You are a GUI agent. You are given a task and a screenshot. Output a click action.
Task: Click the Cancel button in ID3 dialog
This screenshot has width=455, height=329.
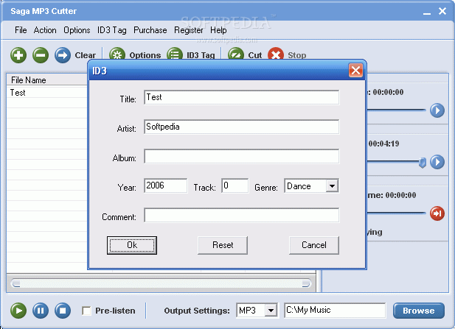click(314, 245)
